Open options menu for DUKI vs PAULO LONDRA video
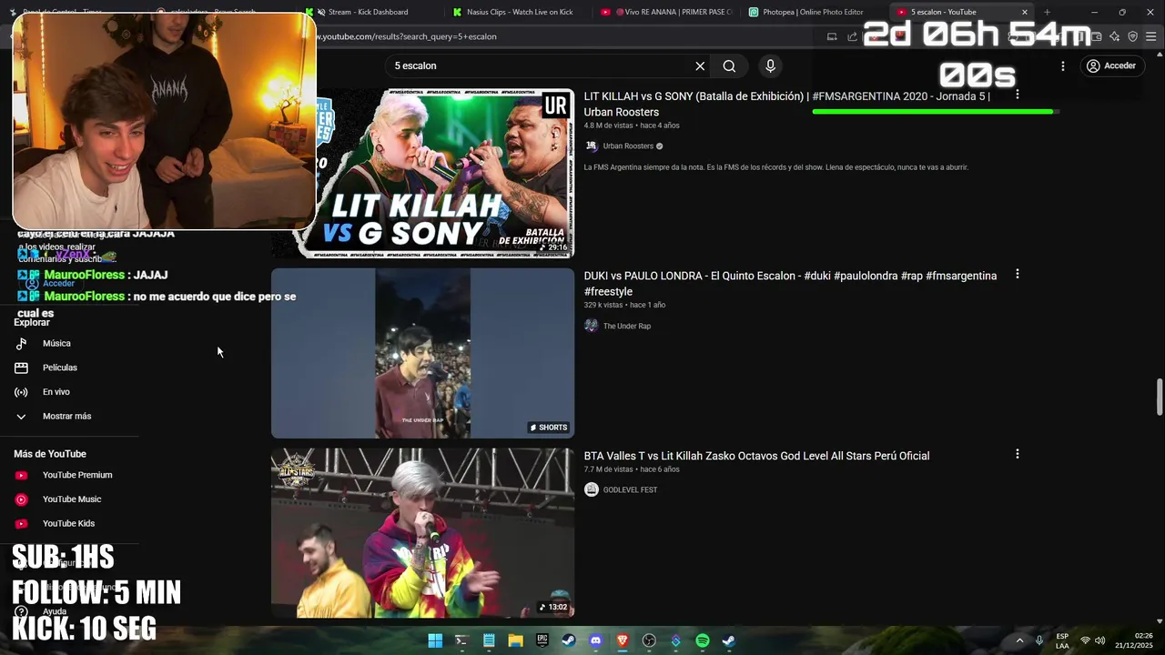This screenshot has height=655, width=1165. pos(1018,274)
